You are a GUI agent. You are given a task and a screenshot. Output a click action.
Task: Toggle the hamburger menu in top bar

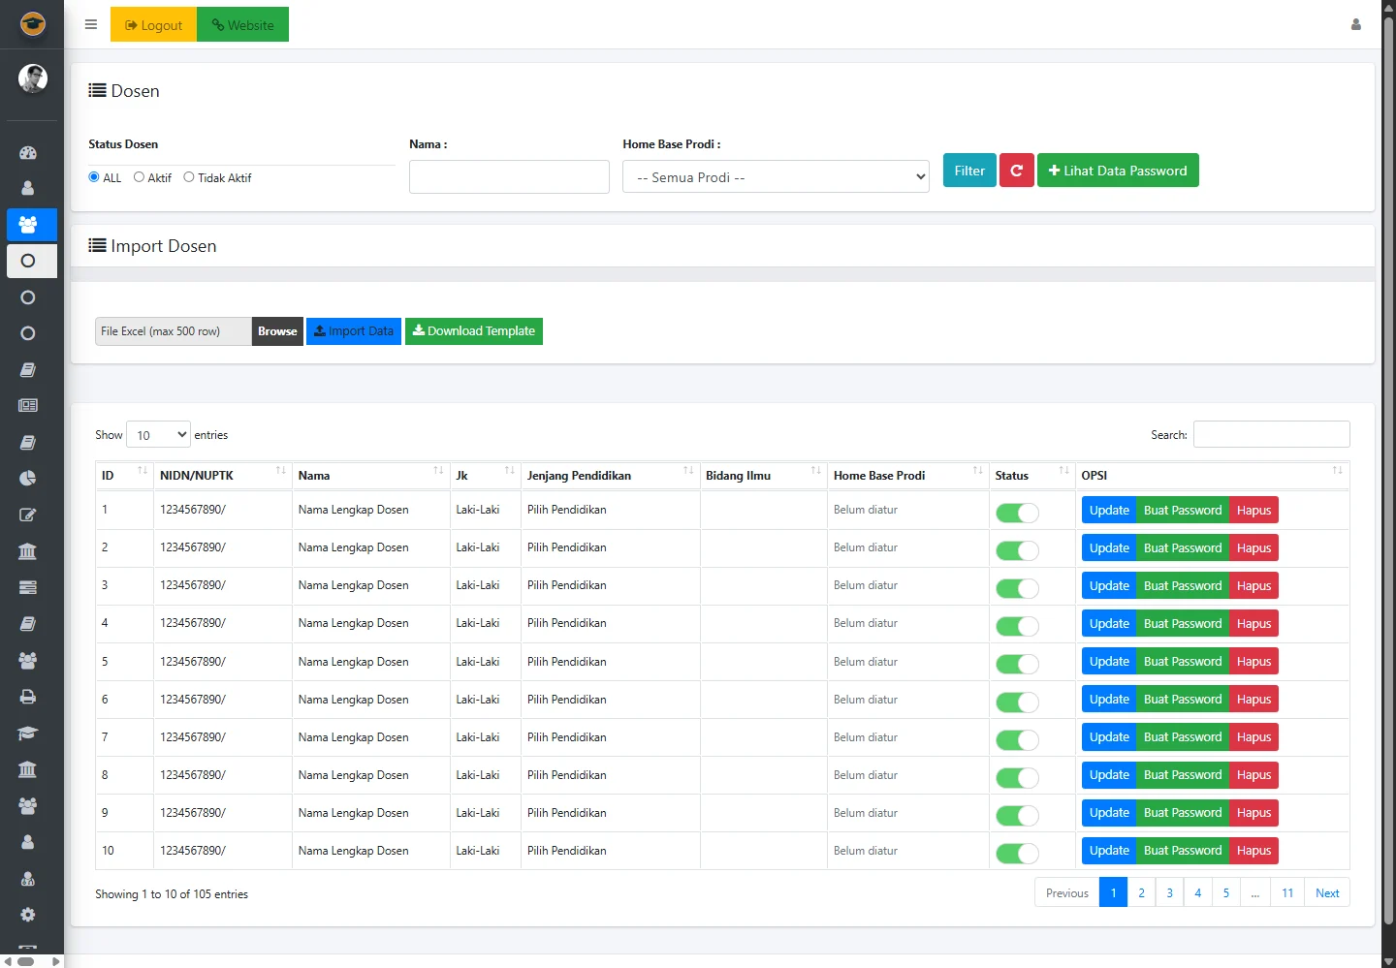click(91, 25)
